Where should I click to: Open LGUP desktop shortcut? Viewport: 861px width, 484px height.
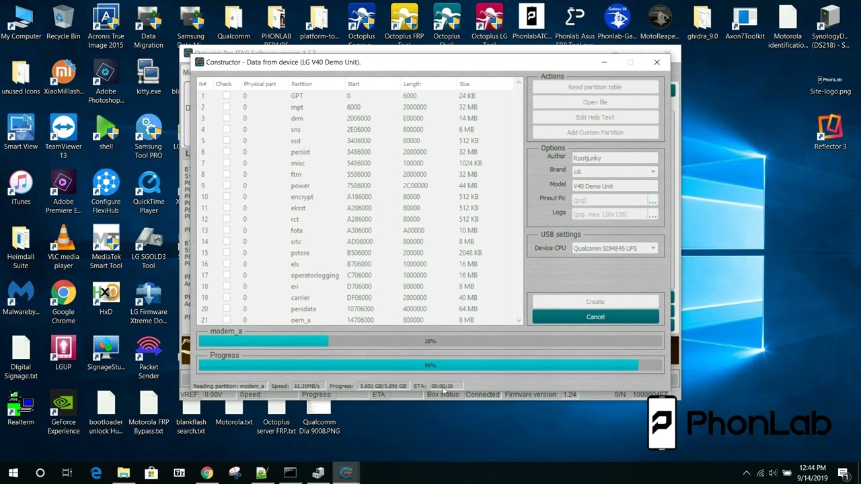[x=63, y=353]
